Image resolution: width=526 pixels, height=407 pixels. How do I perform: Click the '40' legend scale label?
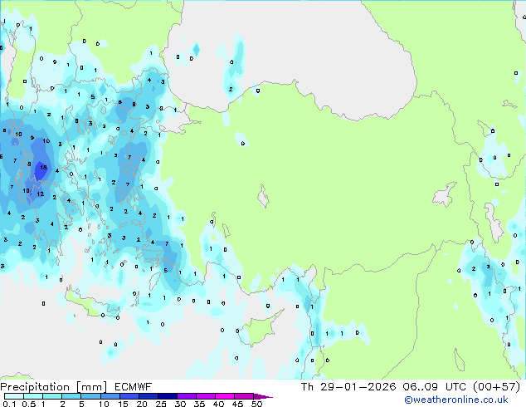click(218, 404)
